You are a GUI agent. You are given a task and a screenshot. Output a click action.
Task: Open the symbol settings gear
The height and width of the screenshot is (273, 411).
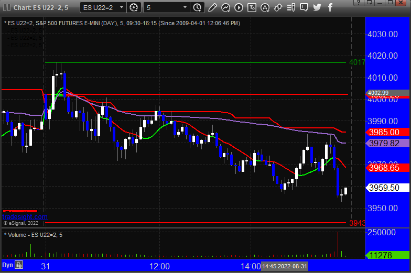134,7
